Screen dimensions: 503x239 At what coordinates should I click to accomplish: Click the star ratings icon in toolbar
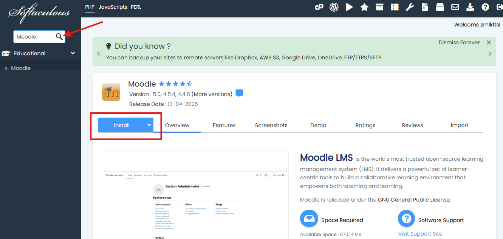click(x=364, y=7)
